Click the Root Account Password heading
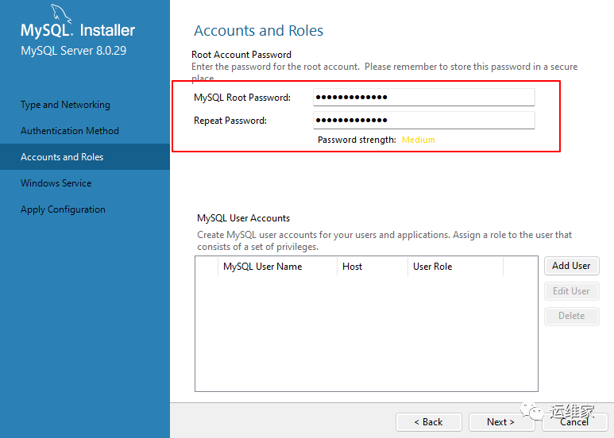The image size is (614, 438). pyautogui.click(x=241, y=55)
